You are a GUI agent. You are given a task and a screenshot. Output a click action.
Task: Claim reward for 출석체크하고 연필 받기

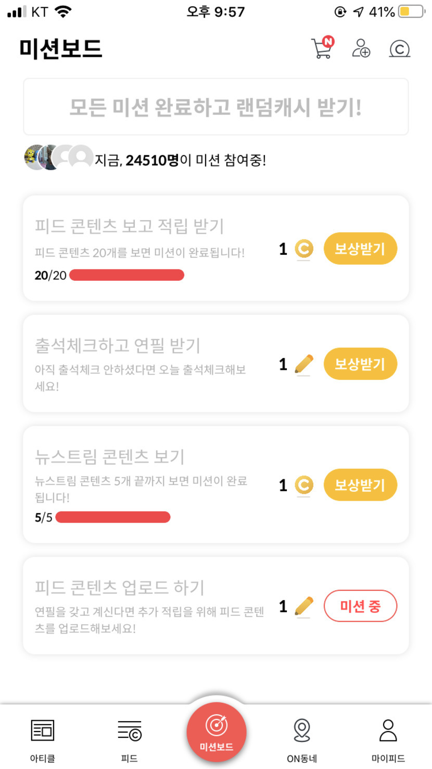pyautogui.click(x=360, y=364)
